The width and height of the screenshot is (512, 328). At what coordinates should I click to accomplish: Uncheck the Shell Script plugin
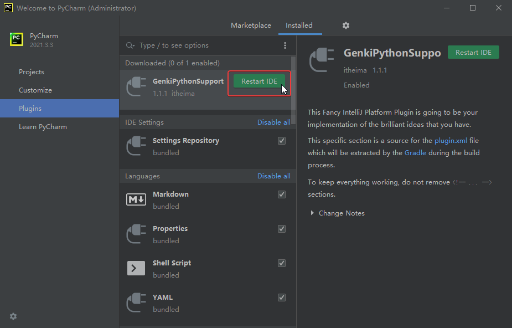(x=282, y=263)
